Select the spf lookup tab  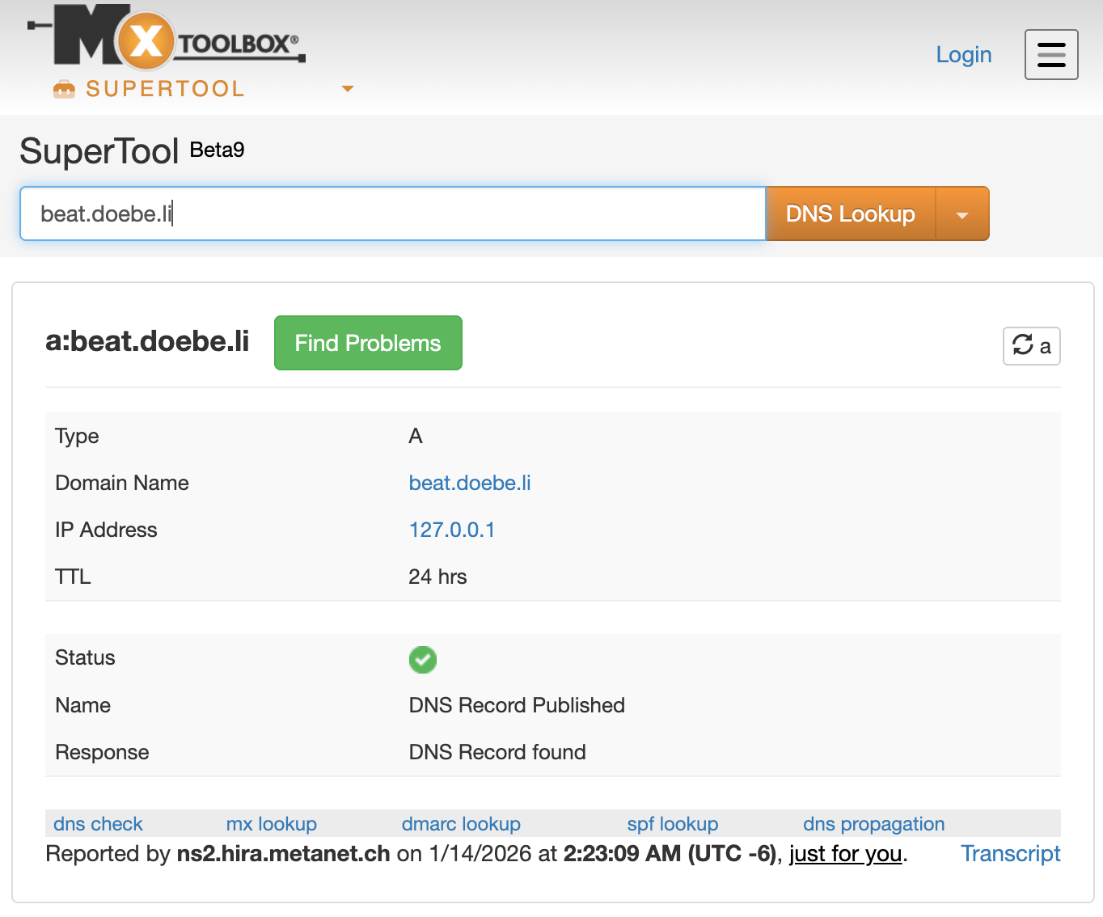[x=672, y=823]
